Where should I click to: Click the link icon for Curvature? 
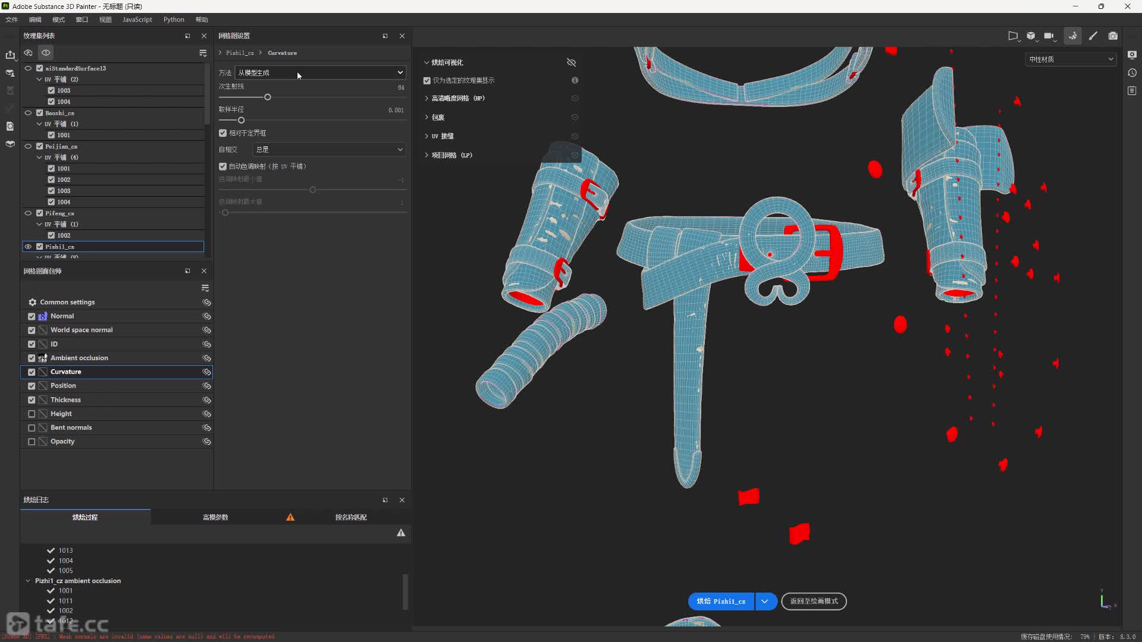[x=206, y=372]
